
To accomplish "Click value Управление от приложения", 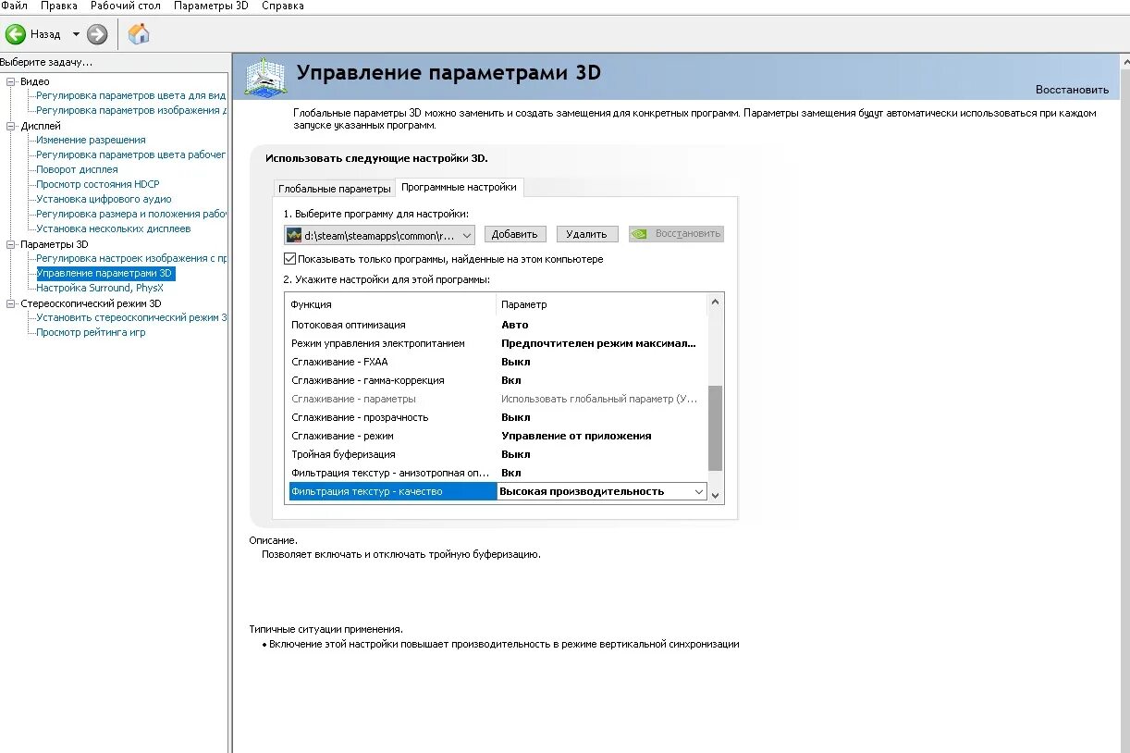I will (x=576, y=436).
